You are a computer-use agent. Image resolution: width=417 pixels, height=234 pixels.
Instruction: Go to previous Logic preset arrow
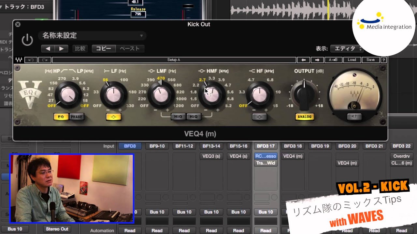click(x=48, y=48)
